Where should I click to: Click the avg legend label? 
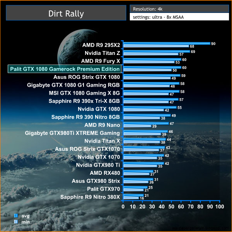(26, 216)
